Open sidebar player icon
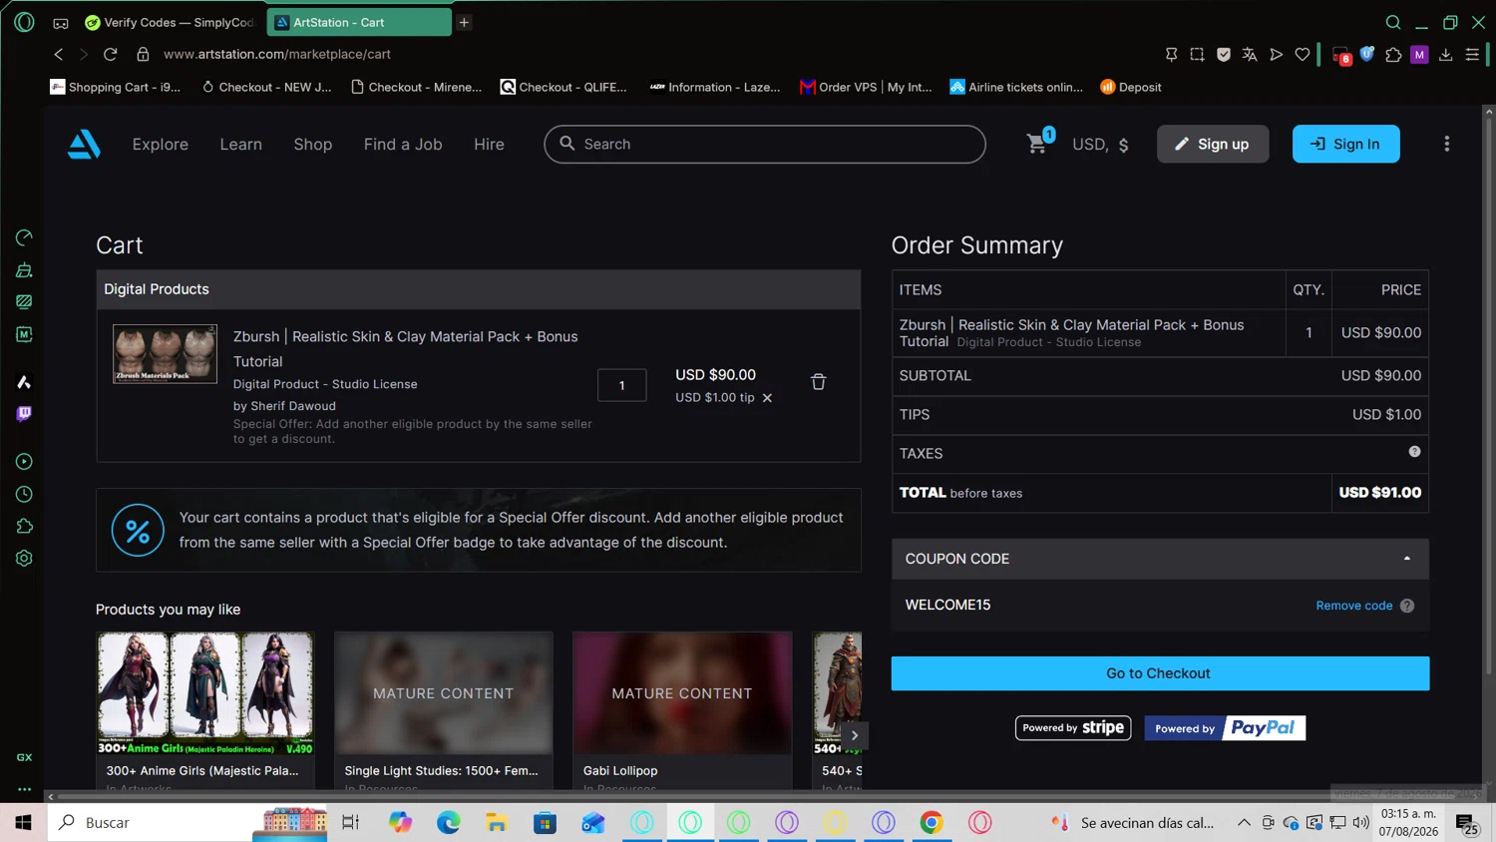The image size is (1496, 842). (24, 462)
